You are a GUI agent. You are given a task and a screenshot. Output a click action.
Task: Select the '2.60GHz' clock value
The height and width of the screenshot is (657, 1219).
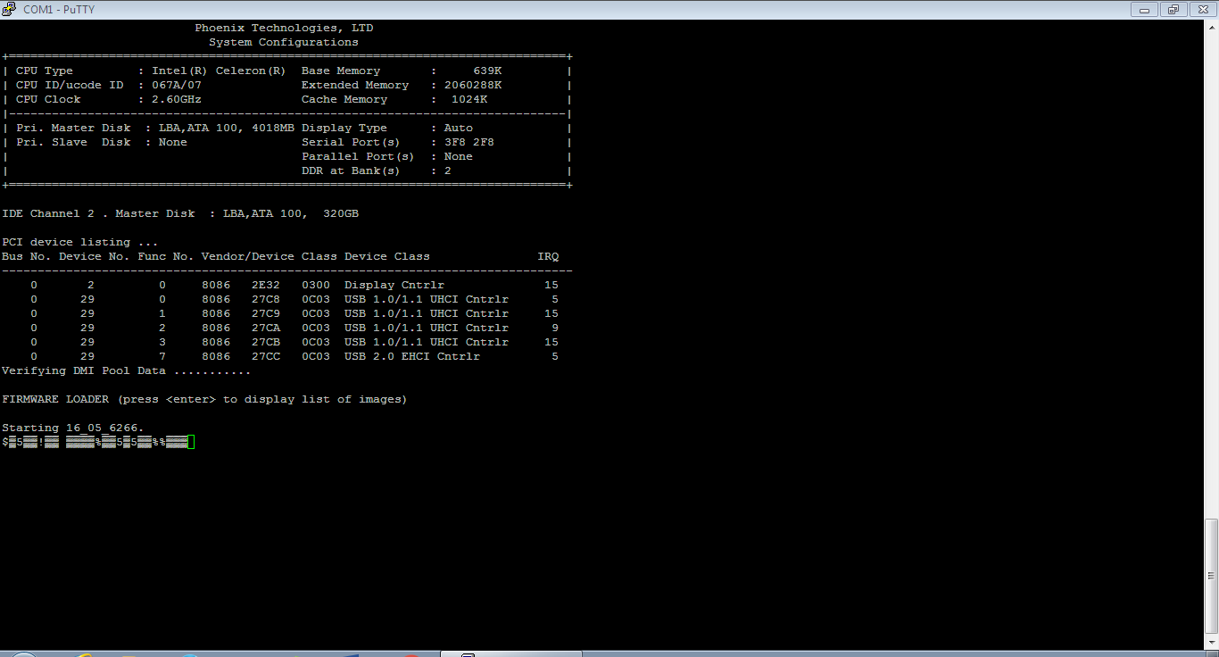click(x=177, y=100)
